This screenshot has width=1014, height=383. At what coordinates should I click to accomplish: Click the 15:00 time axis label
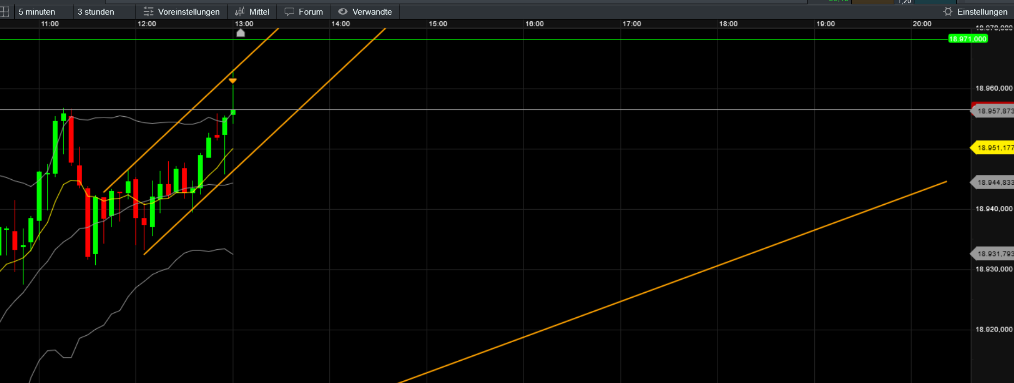click(438, 24)
